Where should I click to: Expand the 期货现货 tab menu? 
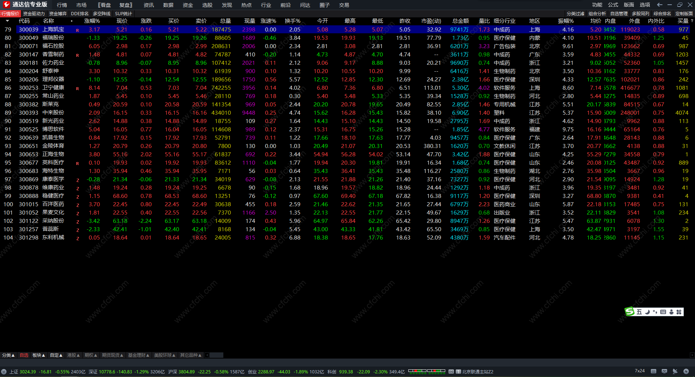click(x=113, y=355)
